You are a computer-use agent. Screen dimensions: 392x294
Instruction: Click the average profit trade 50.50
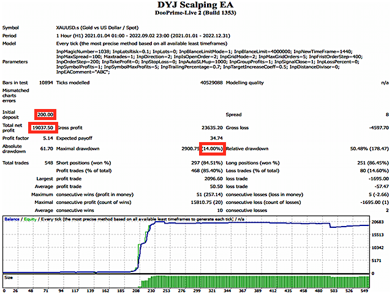pyautogui.click(x=216, y=186)
